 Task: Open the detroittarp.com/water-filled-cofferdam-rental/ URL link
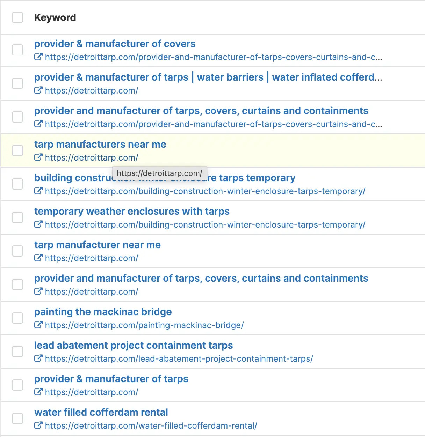point(151,426)
